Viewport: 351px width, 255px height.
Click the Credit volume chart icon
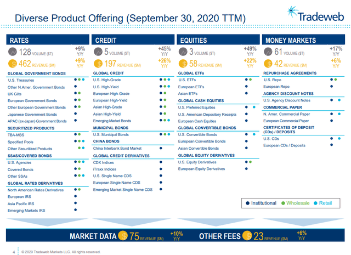pos(98,52)
